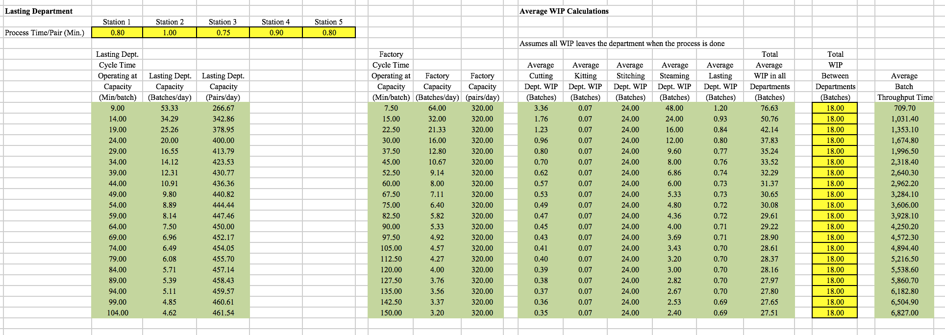The height and width of the screenshot is (335, 945).
Task: Select Factory cycle time cell 150.00
Action: [x=391, y=312]
